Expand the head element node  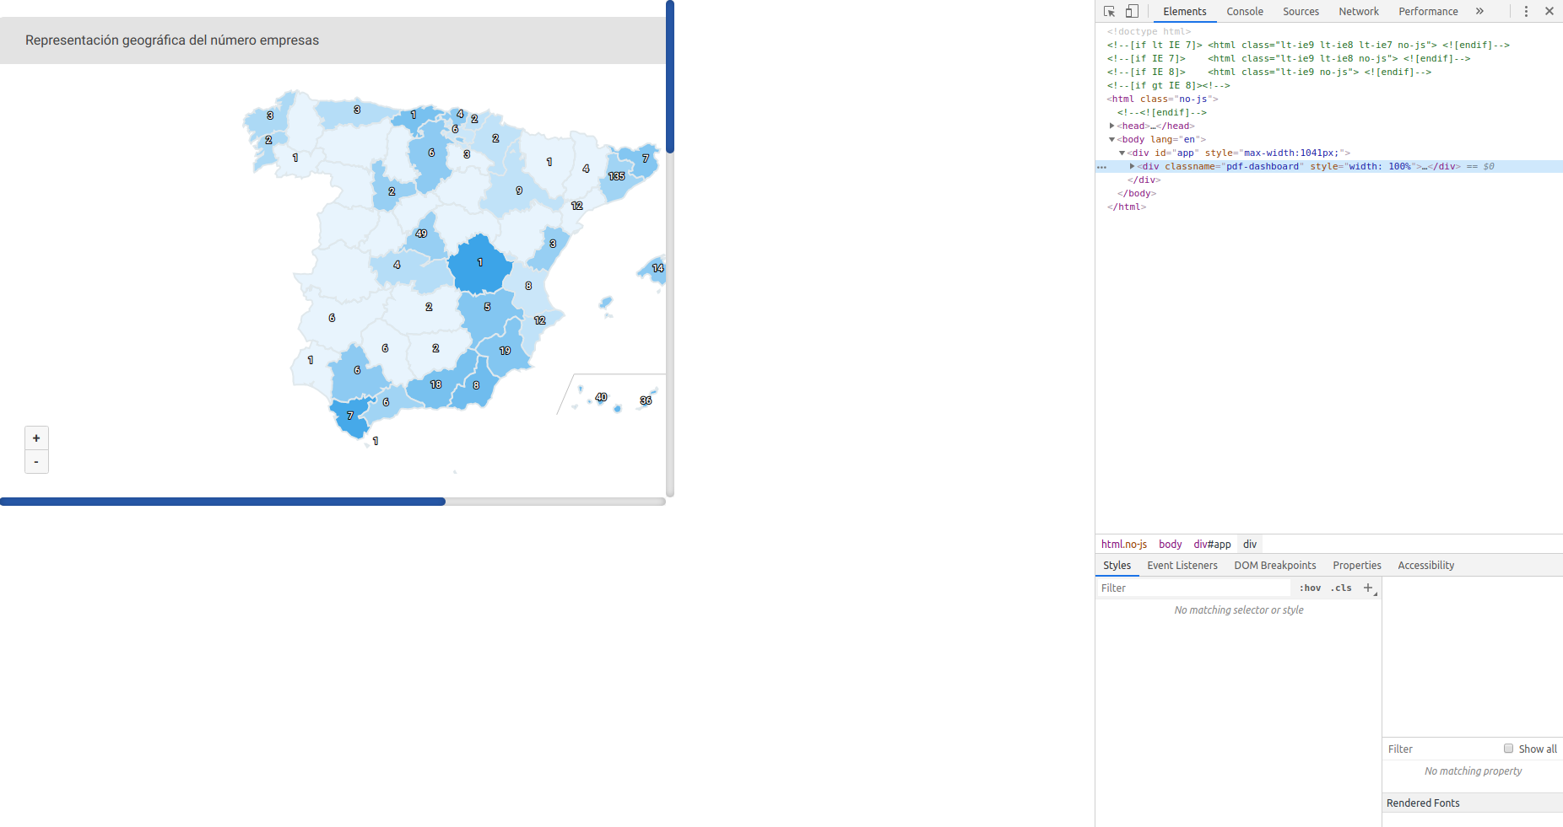(1112, 126)
